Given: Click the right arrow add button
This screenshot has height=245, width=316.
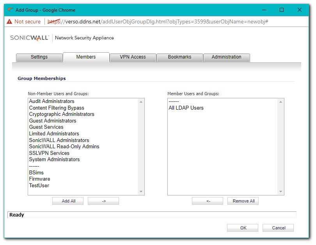Looking at the screenshot, I should (103, 201).
